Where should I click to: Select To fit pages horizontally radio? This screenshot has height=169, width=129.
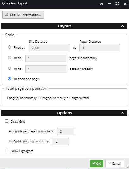click(9, 57)
